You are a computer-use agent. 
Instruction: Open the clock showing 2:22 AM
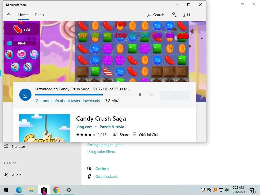(238, 190)
